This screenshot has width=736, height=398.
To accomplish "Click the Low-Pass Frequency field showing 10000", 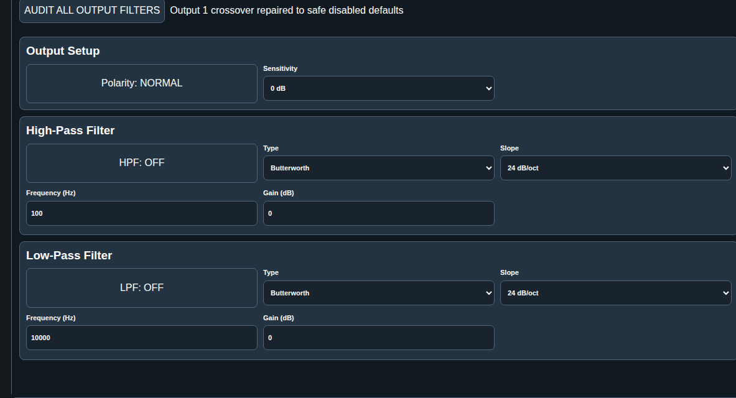I will click(142, 338).
